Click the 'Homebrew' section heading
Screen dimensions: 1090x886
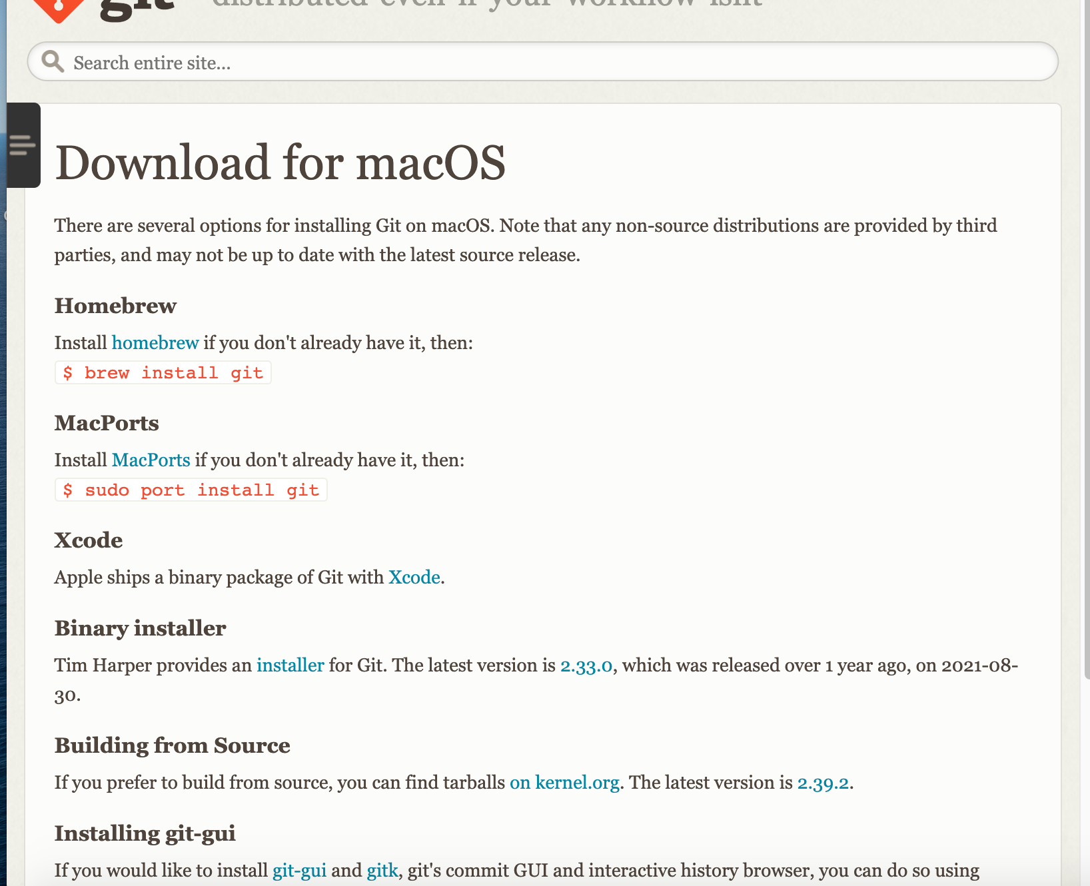(x=115, y=306)
